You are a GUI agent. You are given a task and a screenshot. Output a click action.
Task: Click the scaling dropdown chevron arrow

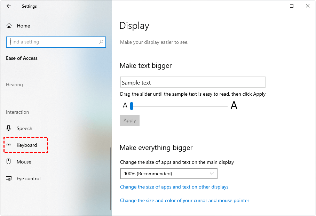pyautogui.click(x=212, y=174)
